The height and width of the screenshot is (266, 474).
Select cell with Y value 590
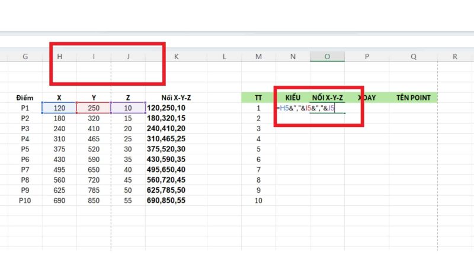(x=94, y=159)
